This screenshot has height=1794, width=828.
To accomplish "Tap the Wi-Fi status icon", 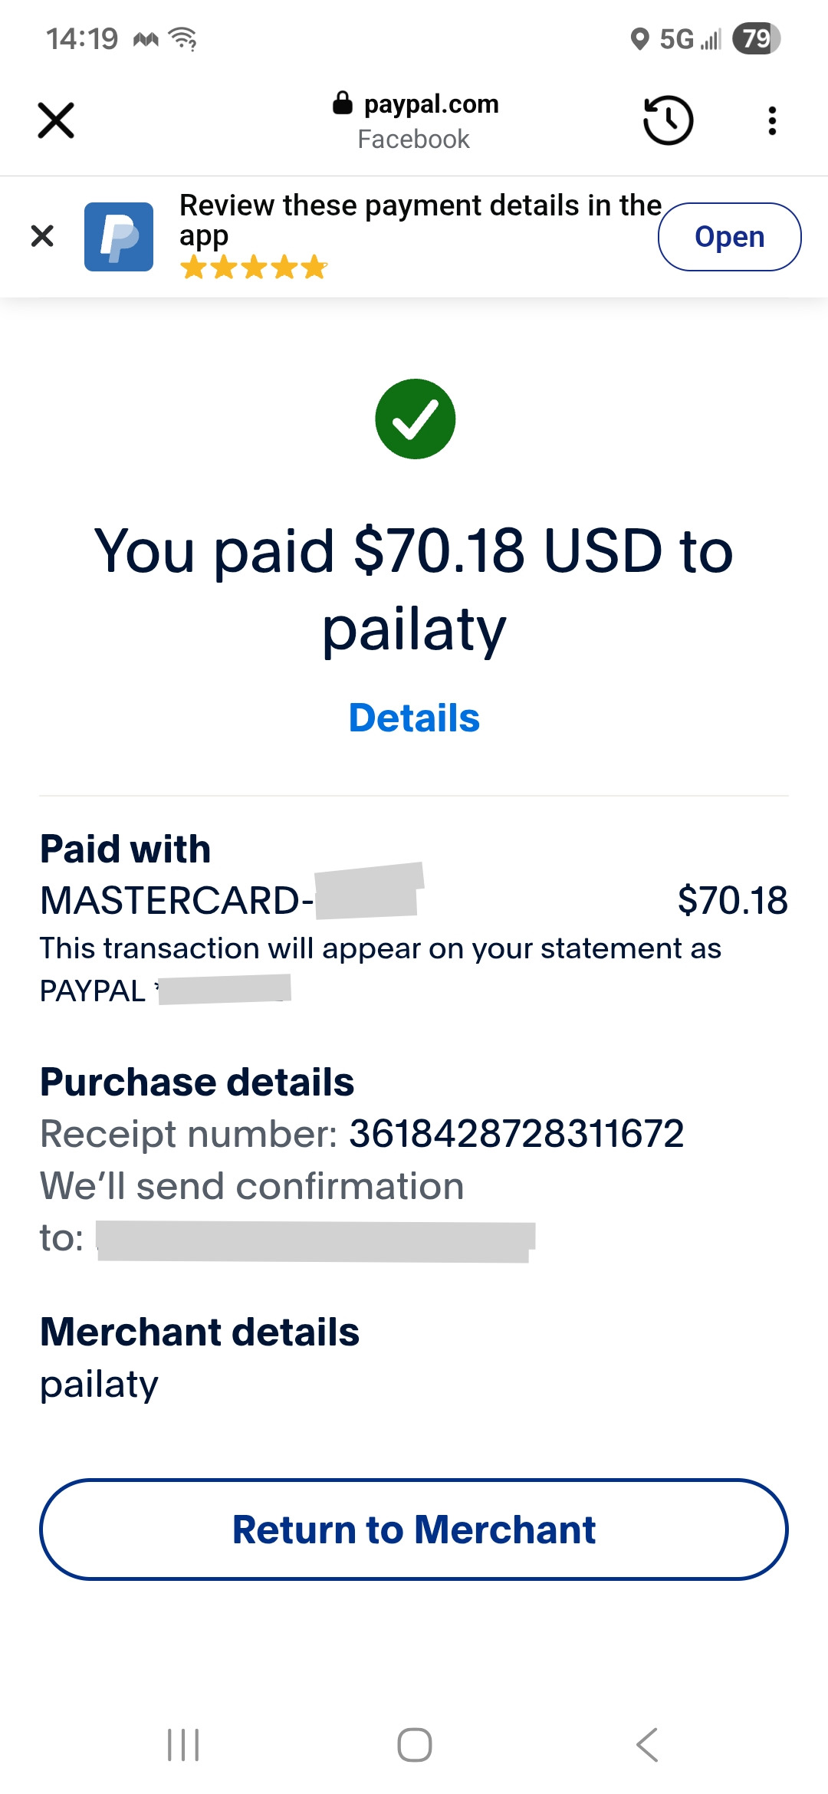I will coord(183,38).
